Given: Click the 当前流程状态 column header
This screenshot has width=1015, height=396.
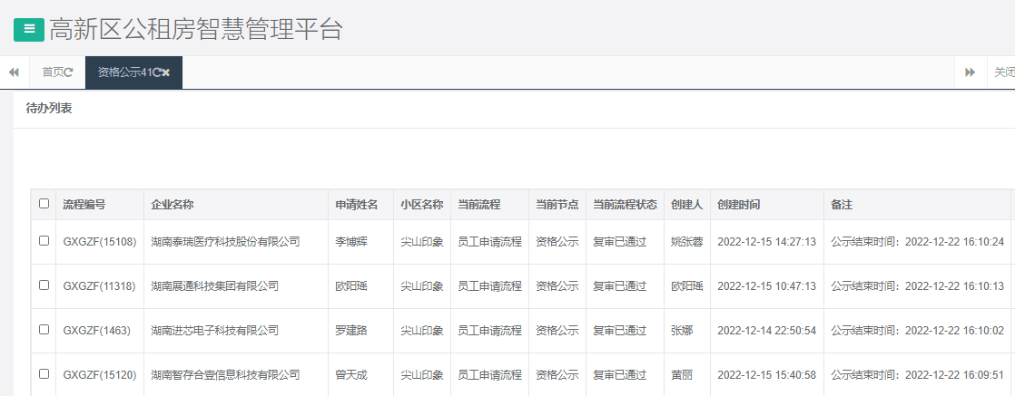Looking at the screenshot, I should pos(625,205).
